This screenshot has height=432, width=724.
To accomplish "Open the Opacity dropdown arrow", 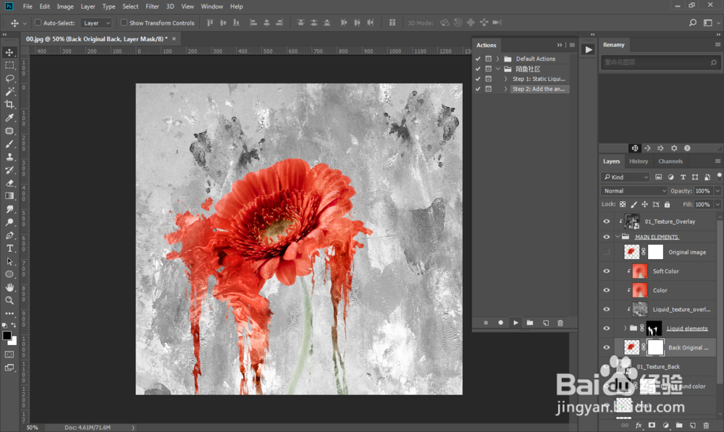I will click(717, 190).
